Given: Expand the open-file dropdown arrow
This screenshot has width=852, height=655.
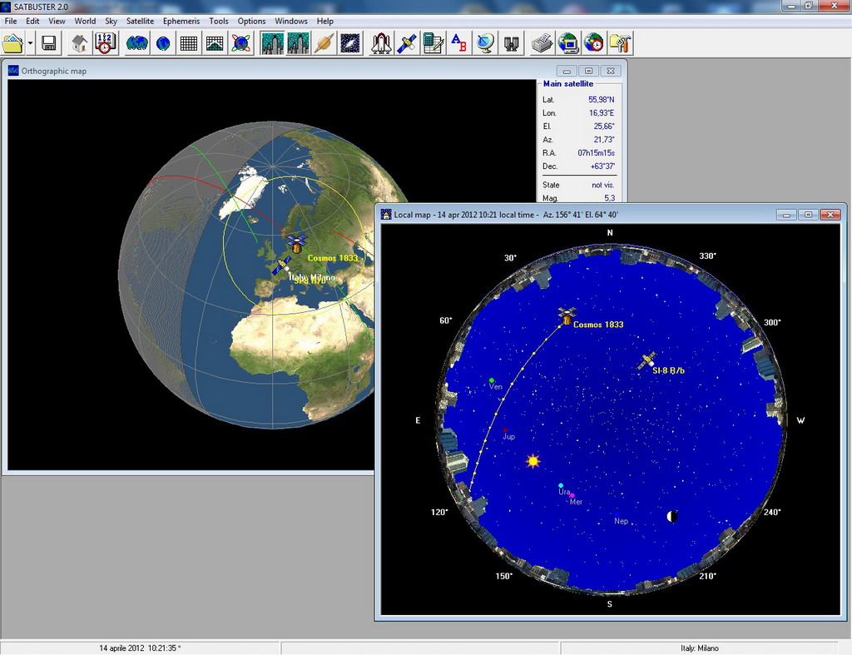Looking at the screenshot, I should point(31,43).
